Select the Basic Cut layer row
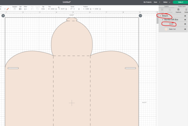This screenshot has width=188, height=126. 173,29
